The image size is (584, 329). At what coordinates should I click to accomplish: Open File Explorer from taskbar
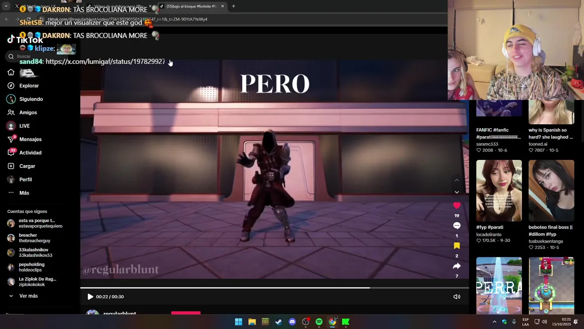pos(252,322)
